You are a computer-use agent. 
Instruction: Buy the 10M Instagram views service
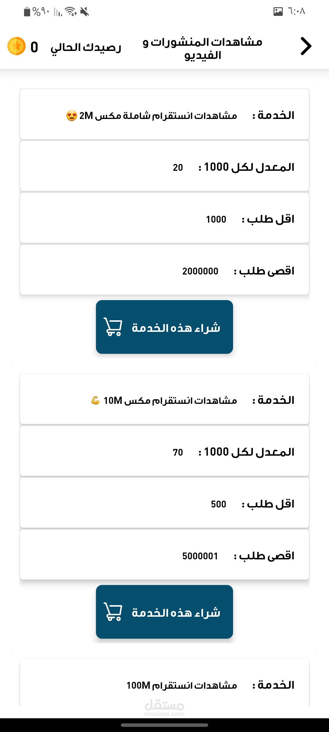point(164,612)
